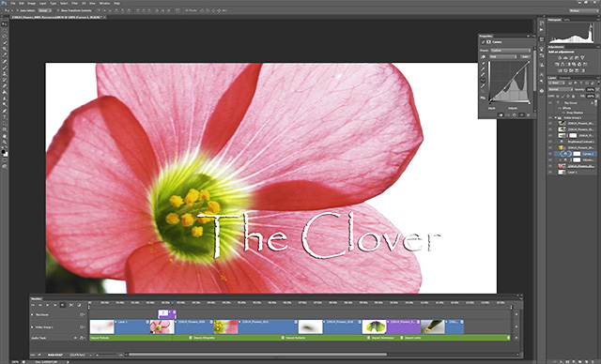601x364 pixels.
Task: Switch to the Channels tab
Action: 564,78
